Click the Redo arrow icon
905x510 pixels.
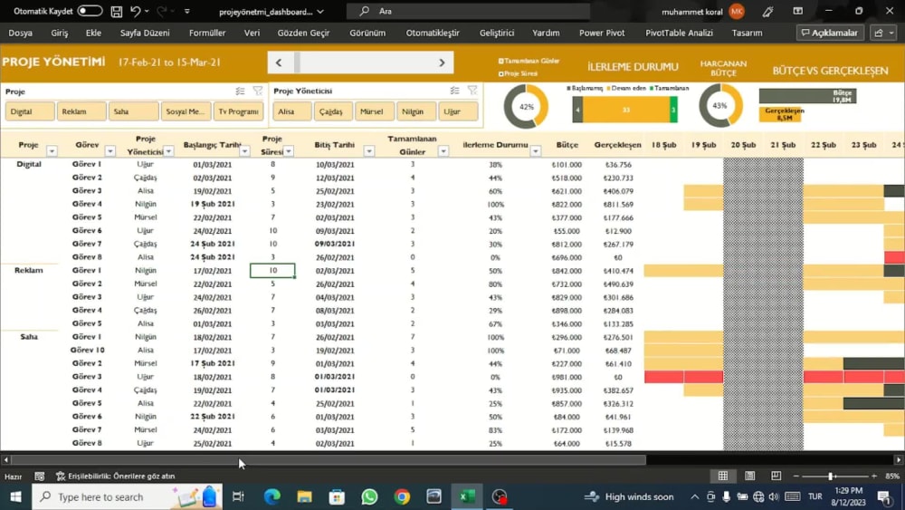pos(162,11)
